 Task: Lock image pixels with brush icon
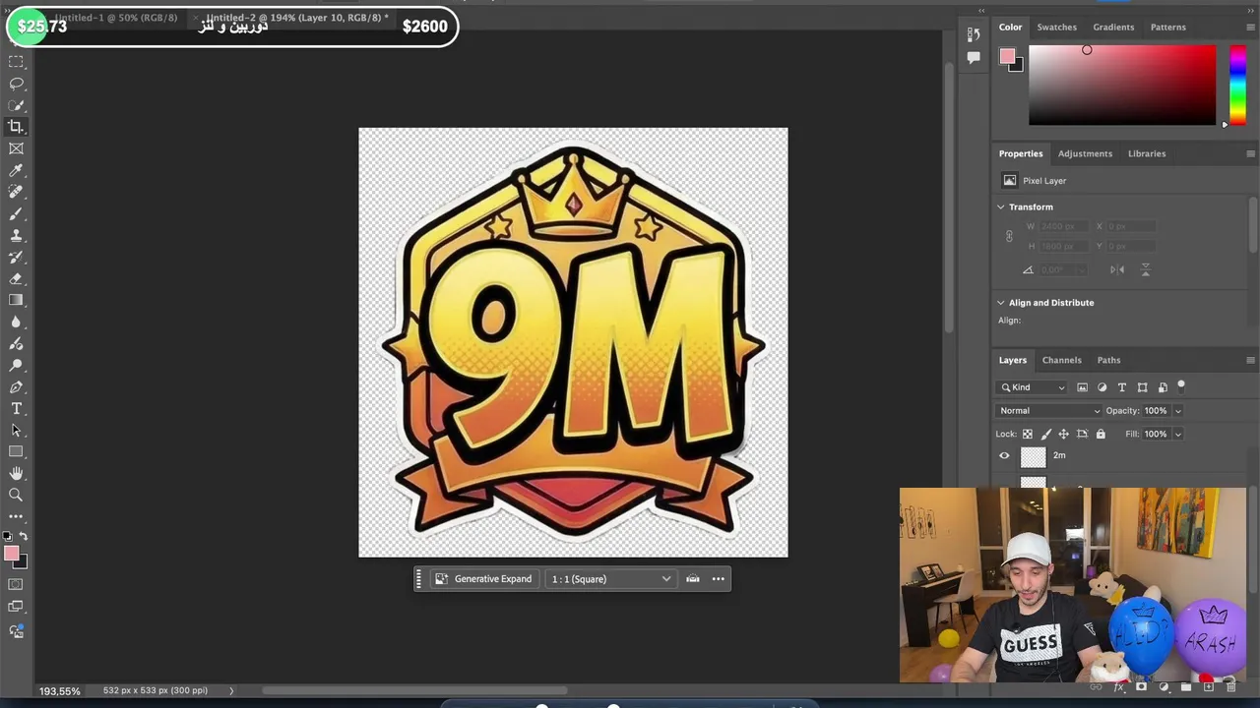pyautogui.click(x=1045, y=434)
